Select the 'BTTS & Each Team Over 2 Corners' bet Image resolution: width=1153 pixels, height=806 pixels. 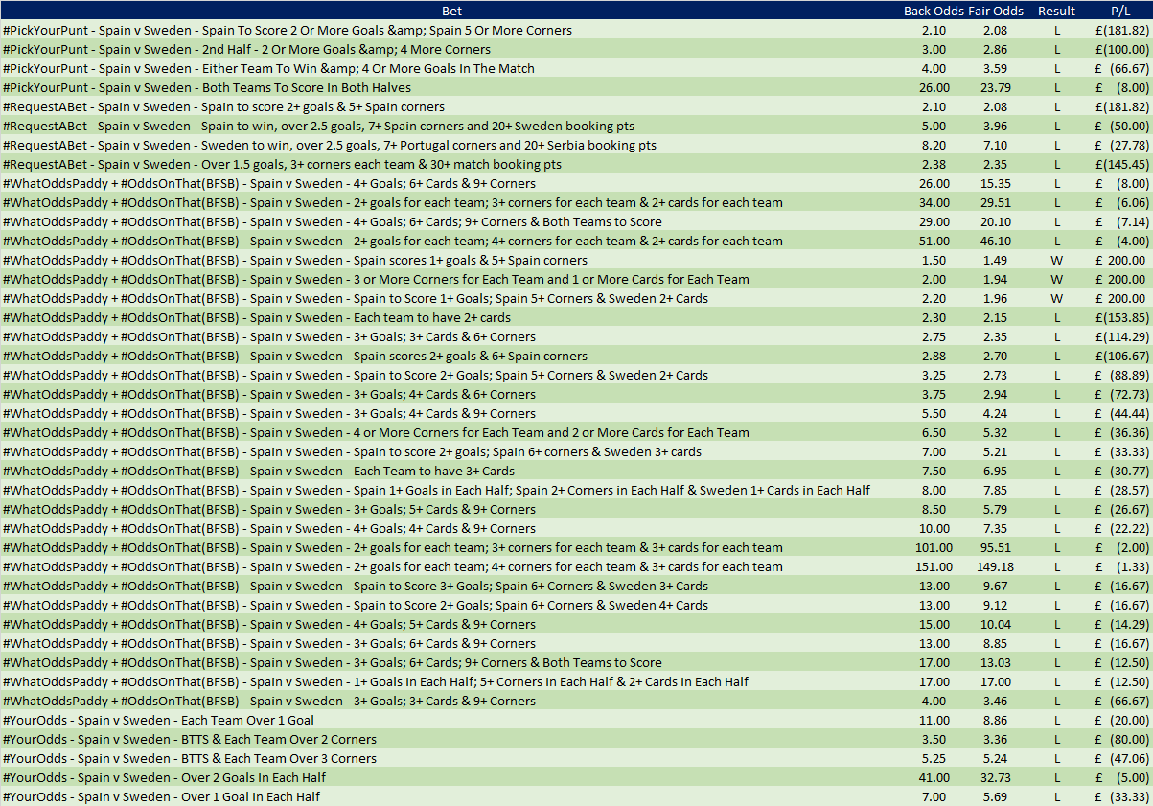coord(190,739)
